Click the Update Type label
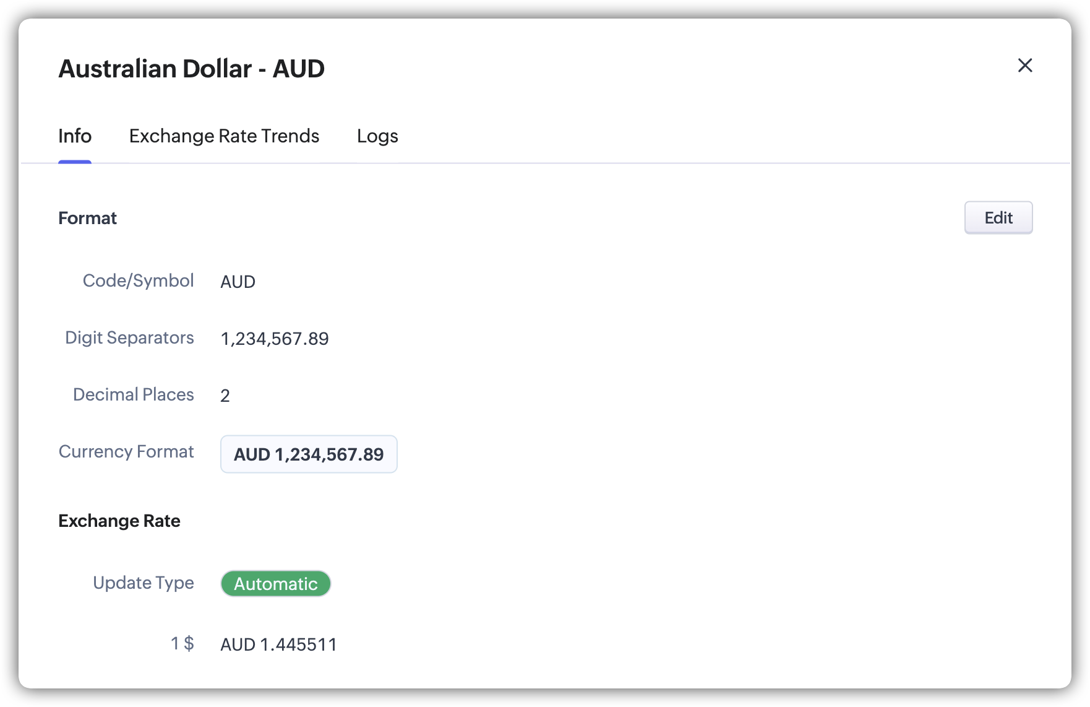1090x707 pixels. (143, 583)
